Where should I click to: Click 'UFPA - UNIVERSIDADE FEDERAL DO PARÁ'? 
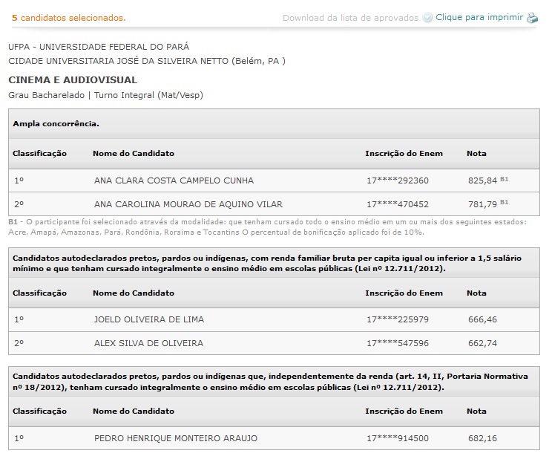(x=99, y=47)
